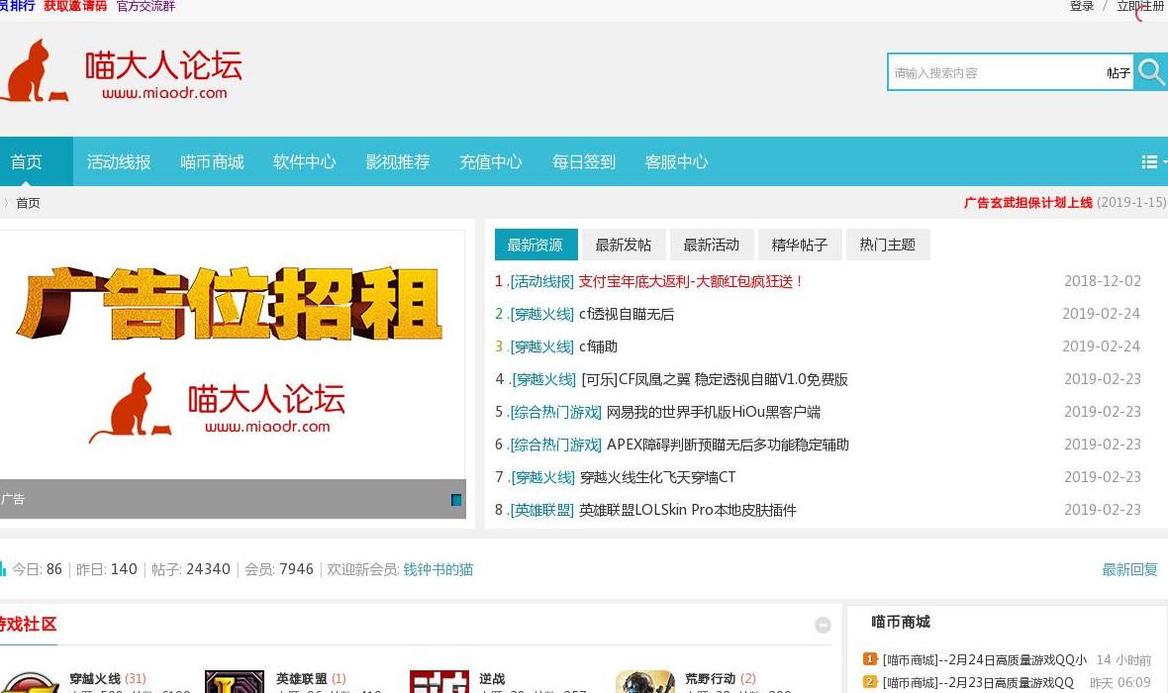Switch to 最新资源 tab
Screen dimensions: 1168x693
(535, 245)
